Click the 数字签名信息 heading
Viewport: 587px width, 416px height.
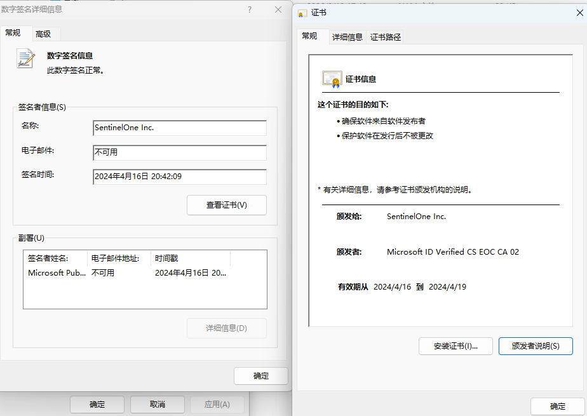[x=70, y=56]
